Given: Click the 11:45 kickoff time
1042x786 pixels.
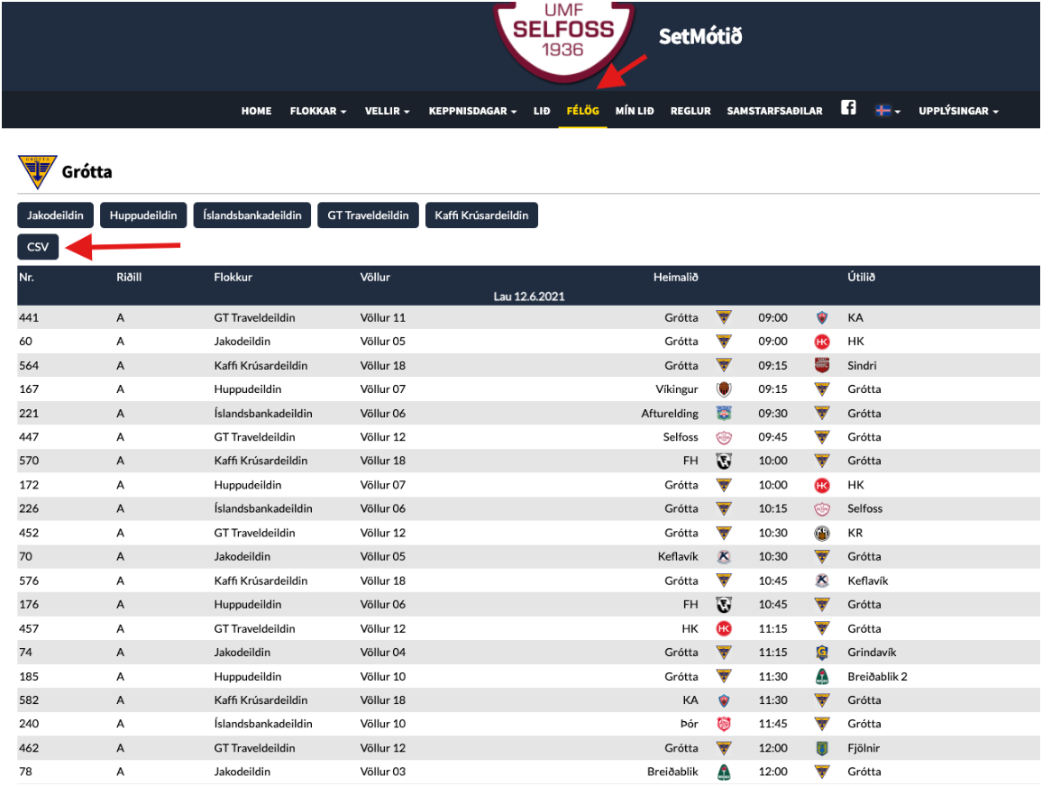Looking at the screenshot, I should (x=772, y=724).
